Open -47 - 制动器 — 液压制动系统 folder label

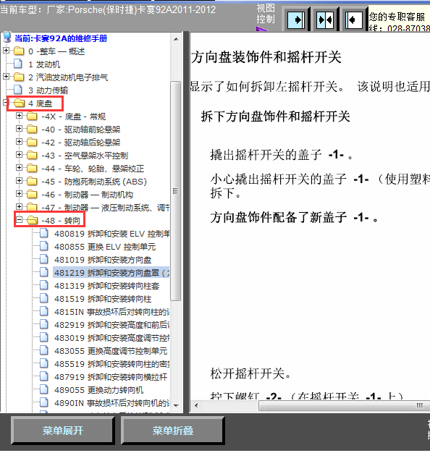click(x=105, y=208)
